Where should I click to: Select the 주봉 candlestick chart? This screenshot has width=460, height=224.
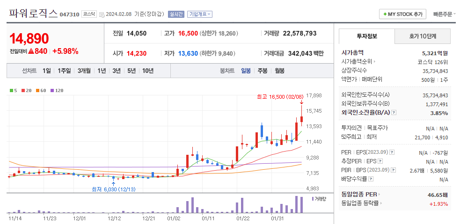[x=263, y=71]
